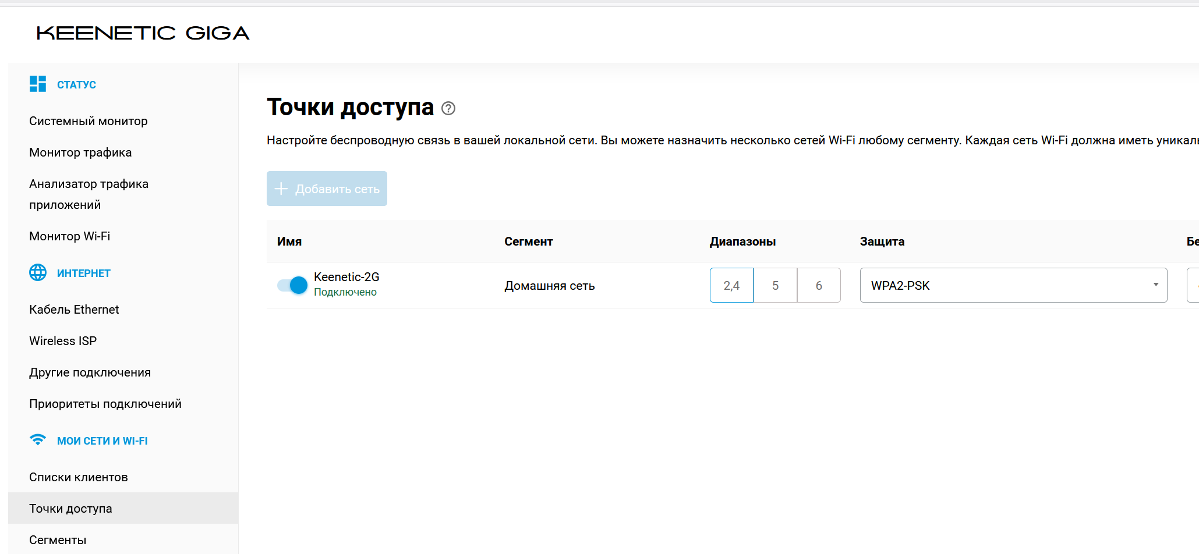Image resolution: width=1199 pixels, height=554 pixels.
Task: Toggle the Keenetic-2G network switch
Action: click(x=292, y=285)
